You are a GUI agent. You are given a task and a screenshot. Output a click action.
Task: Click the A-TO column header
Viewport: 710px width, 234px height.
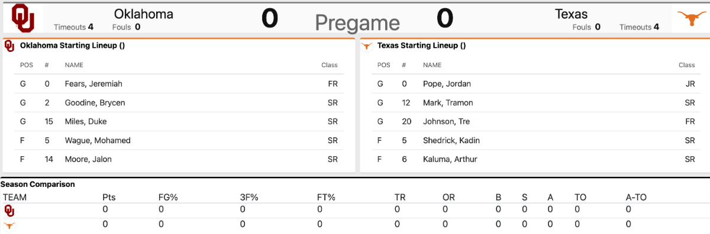pos(637,197)
